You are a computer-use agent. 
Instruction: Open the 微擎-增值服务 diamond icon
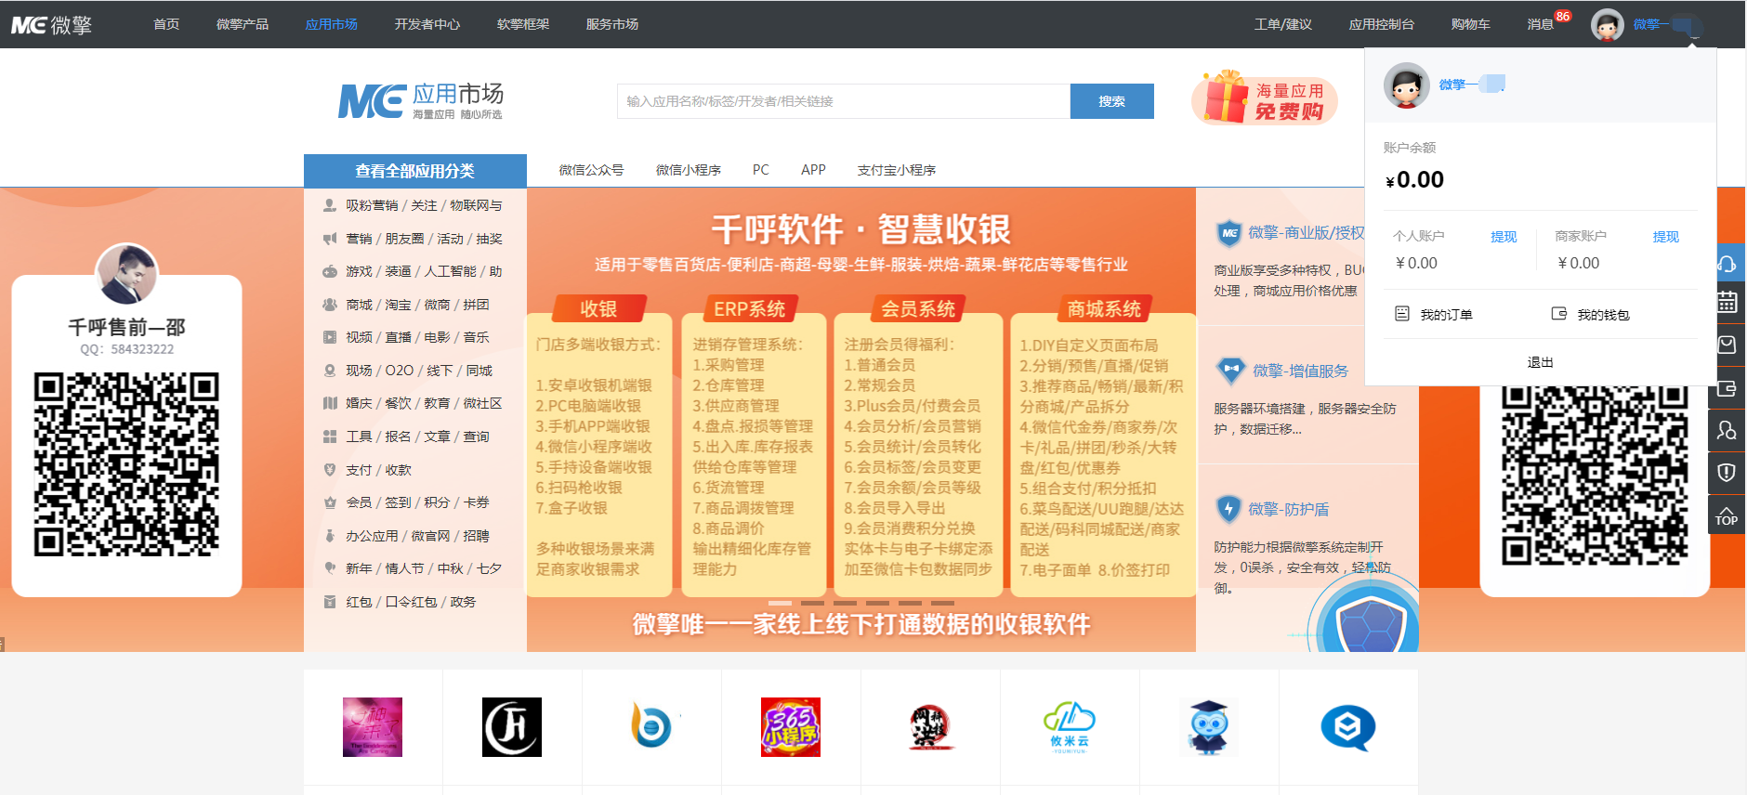[x=1230, y=371]
